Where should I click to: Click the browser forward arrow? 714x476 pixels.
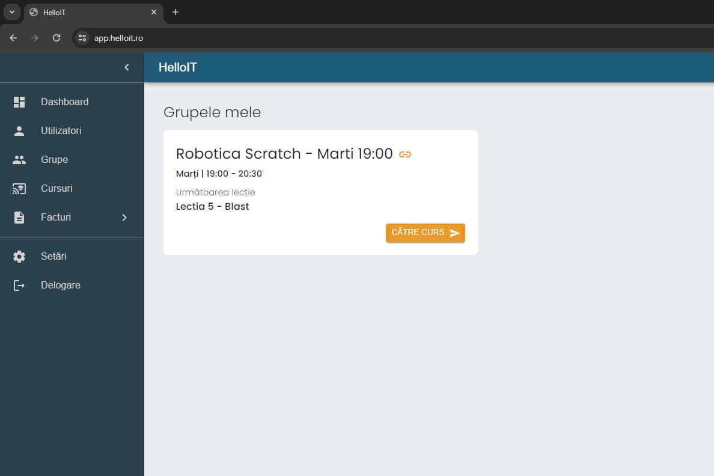35,38
